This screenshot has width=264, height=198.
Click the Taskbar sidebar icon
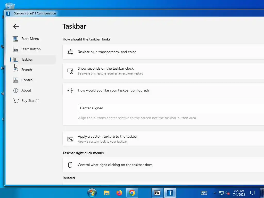[x=16, y=60]
